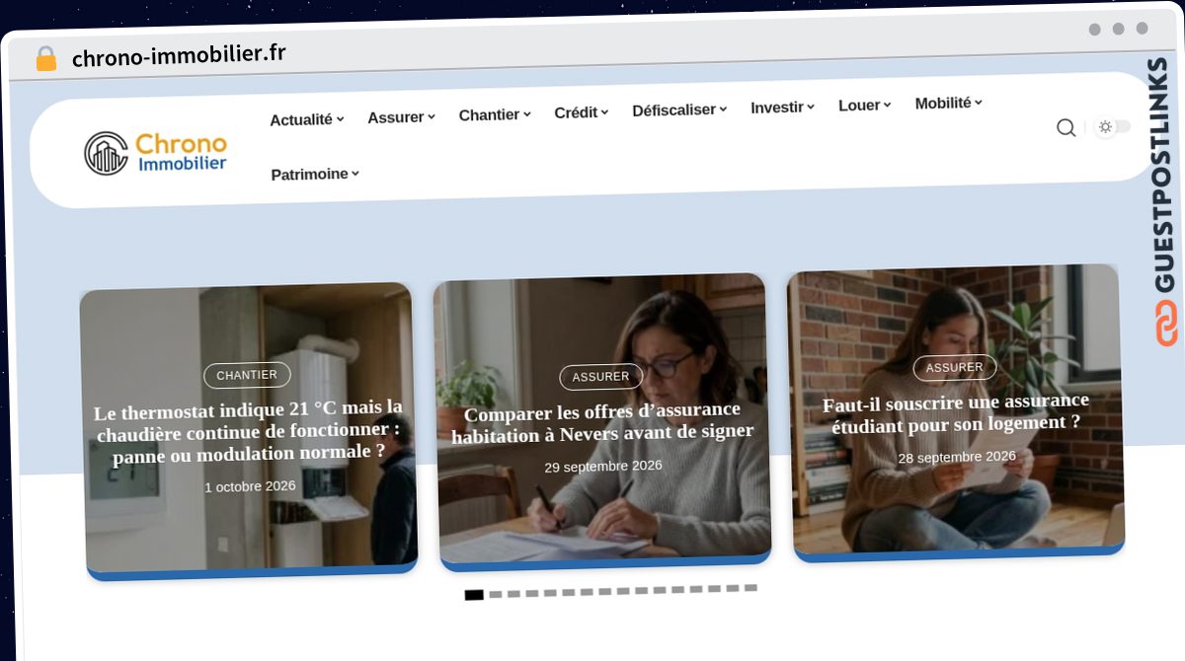Click the padlock icon in address bar
This screenshot has height=661, width=1185.
(x=45, y=59)
